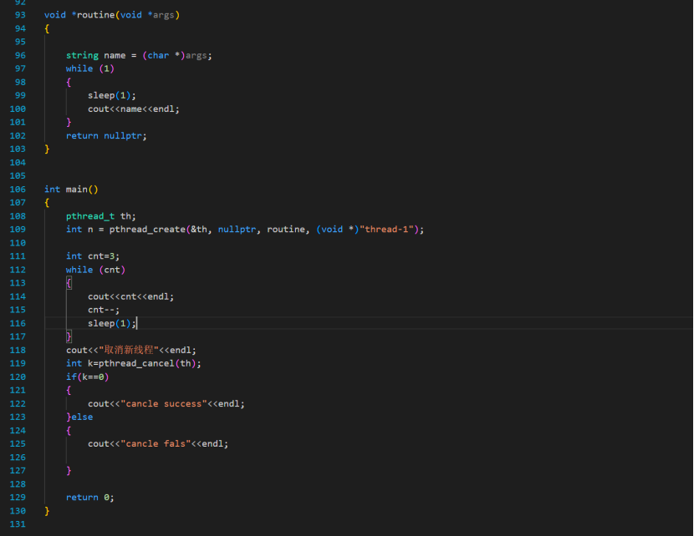This screenshot has height=536, width=694.
Task: Click the closing brace on line 130
Action: coord(47,511)
